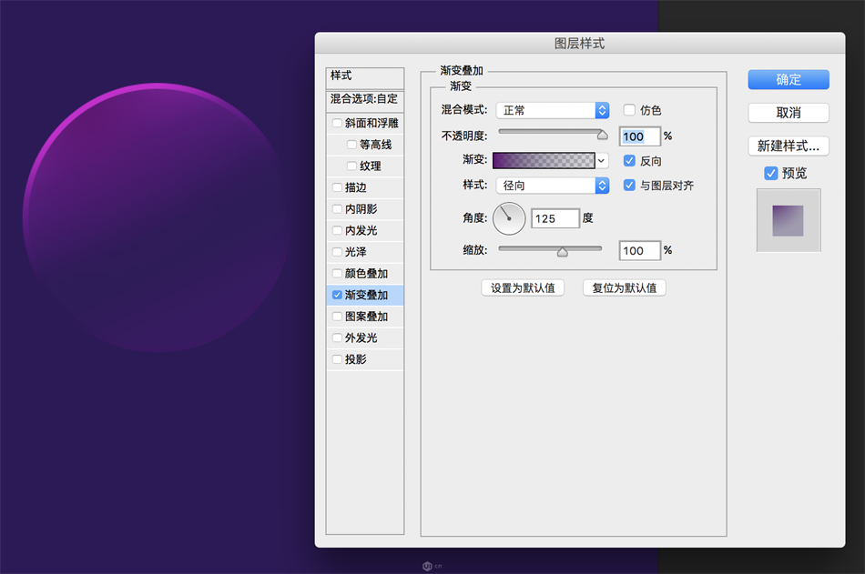865x574 pixels.
Task: Click the 设置为默认值 button
Action: pos(523,287)
